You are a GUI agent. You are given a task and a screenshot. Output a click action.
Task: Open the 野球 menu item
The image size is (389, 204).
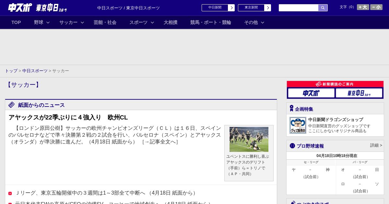(x=39, y=22)
